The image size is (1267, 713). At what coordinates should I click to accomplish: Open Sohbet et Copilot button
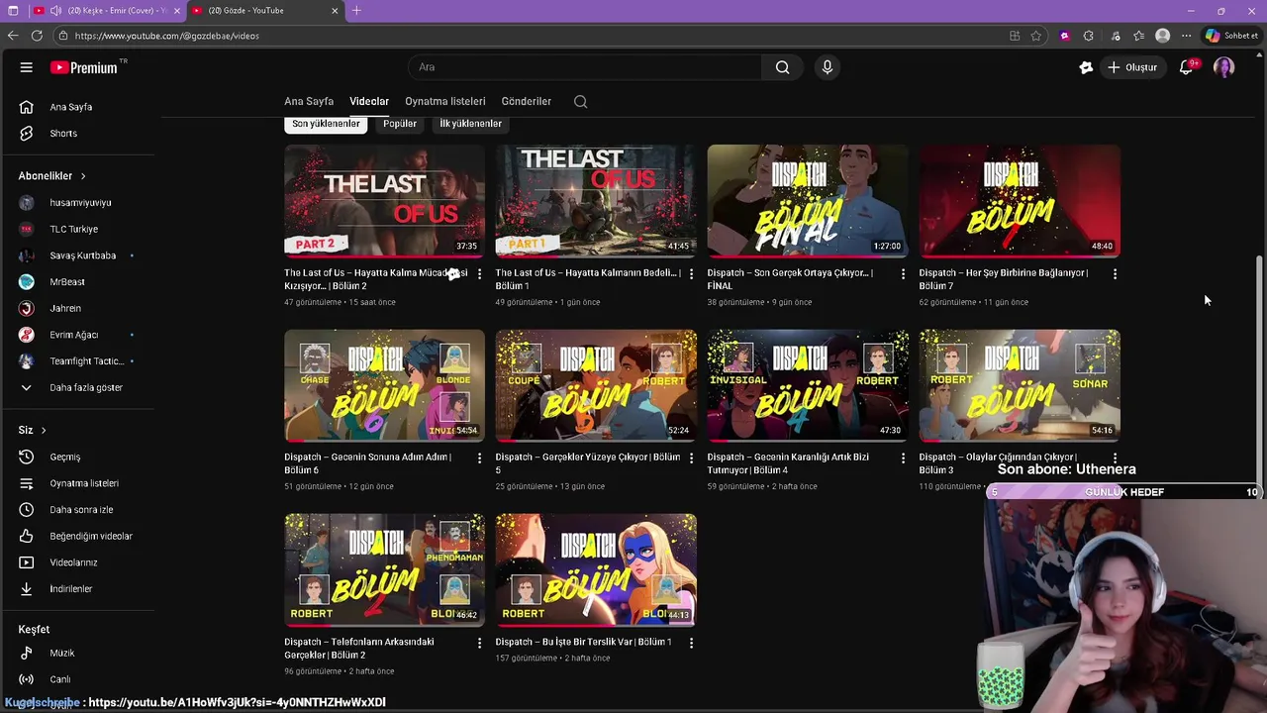click(1231, 36)
